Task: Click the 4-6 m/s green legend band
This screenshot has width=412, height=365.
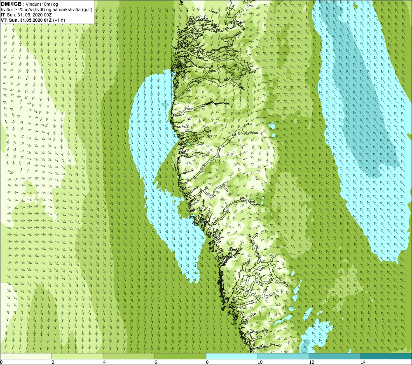Action: (129, 356)
